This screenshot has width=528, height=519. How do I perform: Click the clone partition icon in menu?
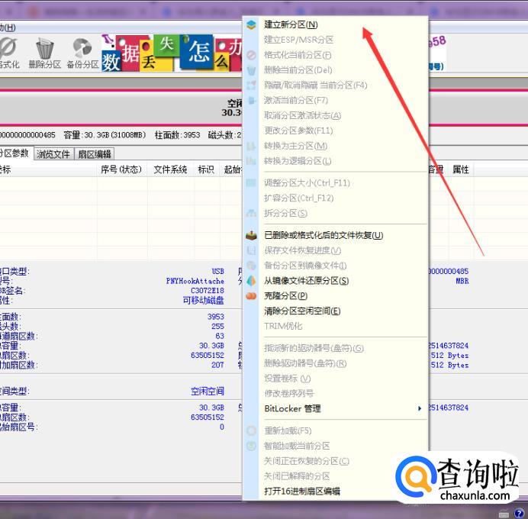click(x=251, y=295)
